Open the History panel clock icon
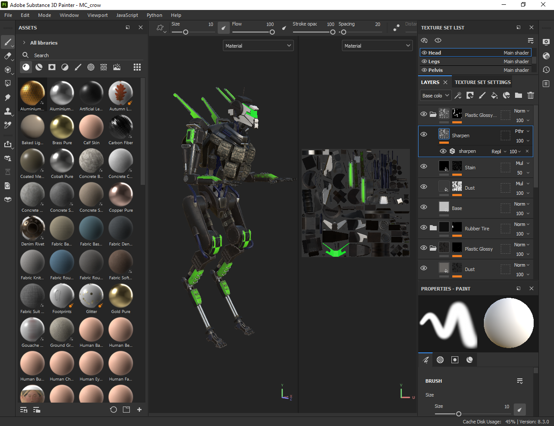The width and height of the screenshot is (554, 426). point(546,70)
